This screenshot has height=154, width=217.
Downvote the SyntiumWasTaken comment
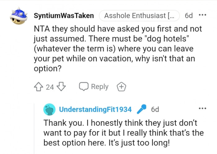tap(61, 87)
